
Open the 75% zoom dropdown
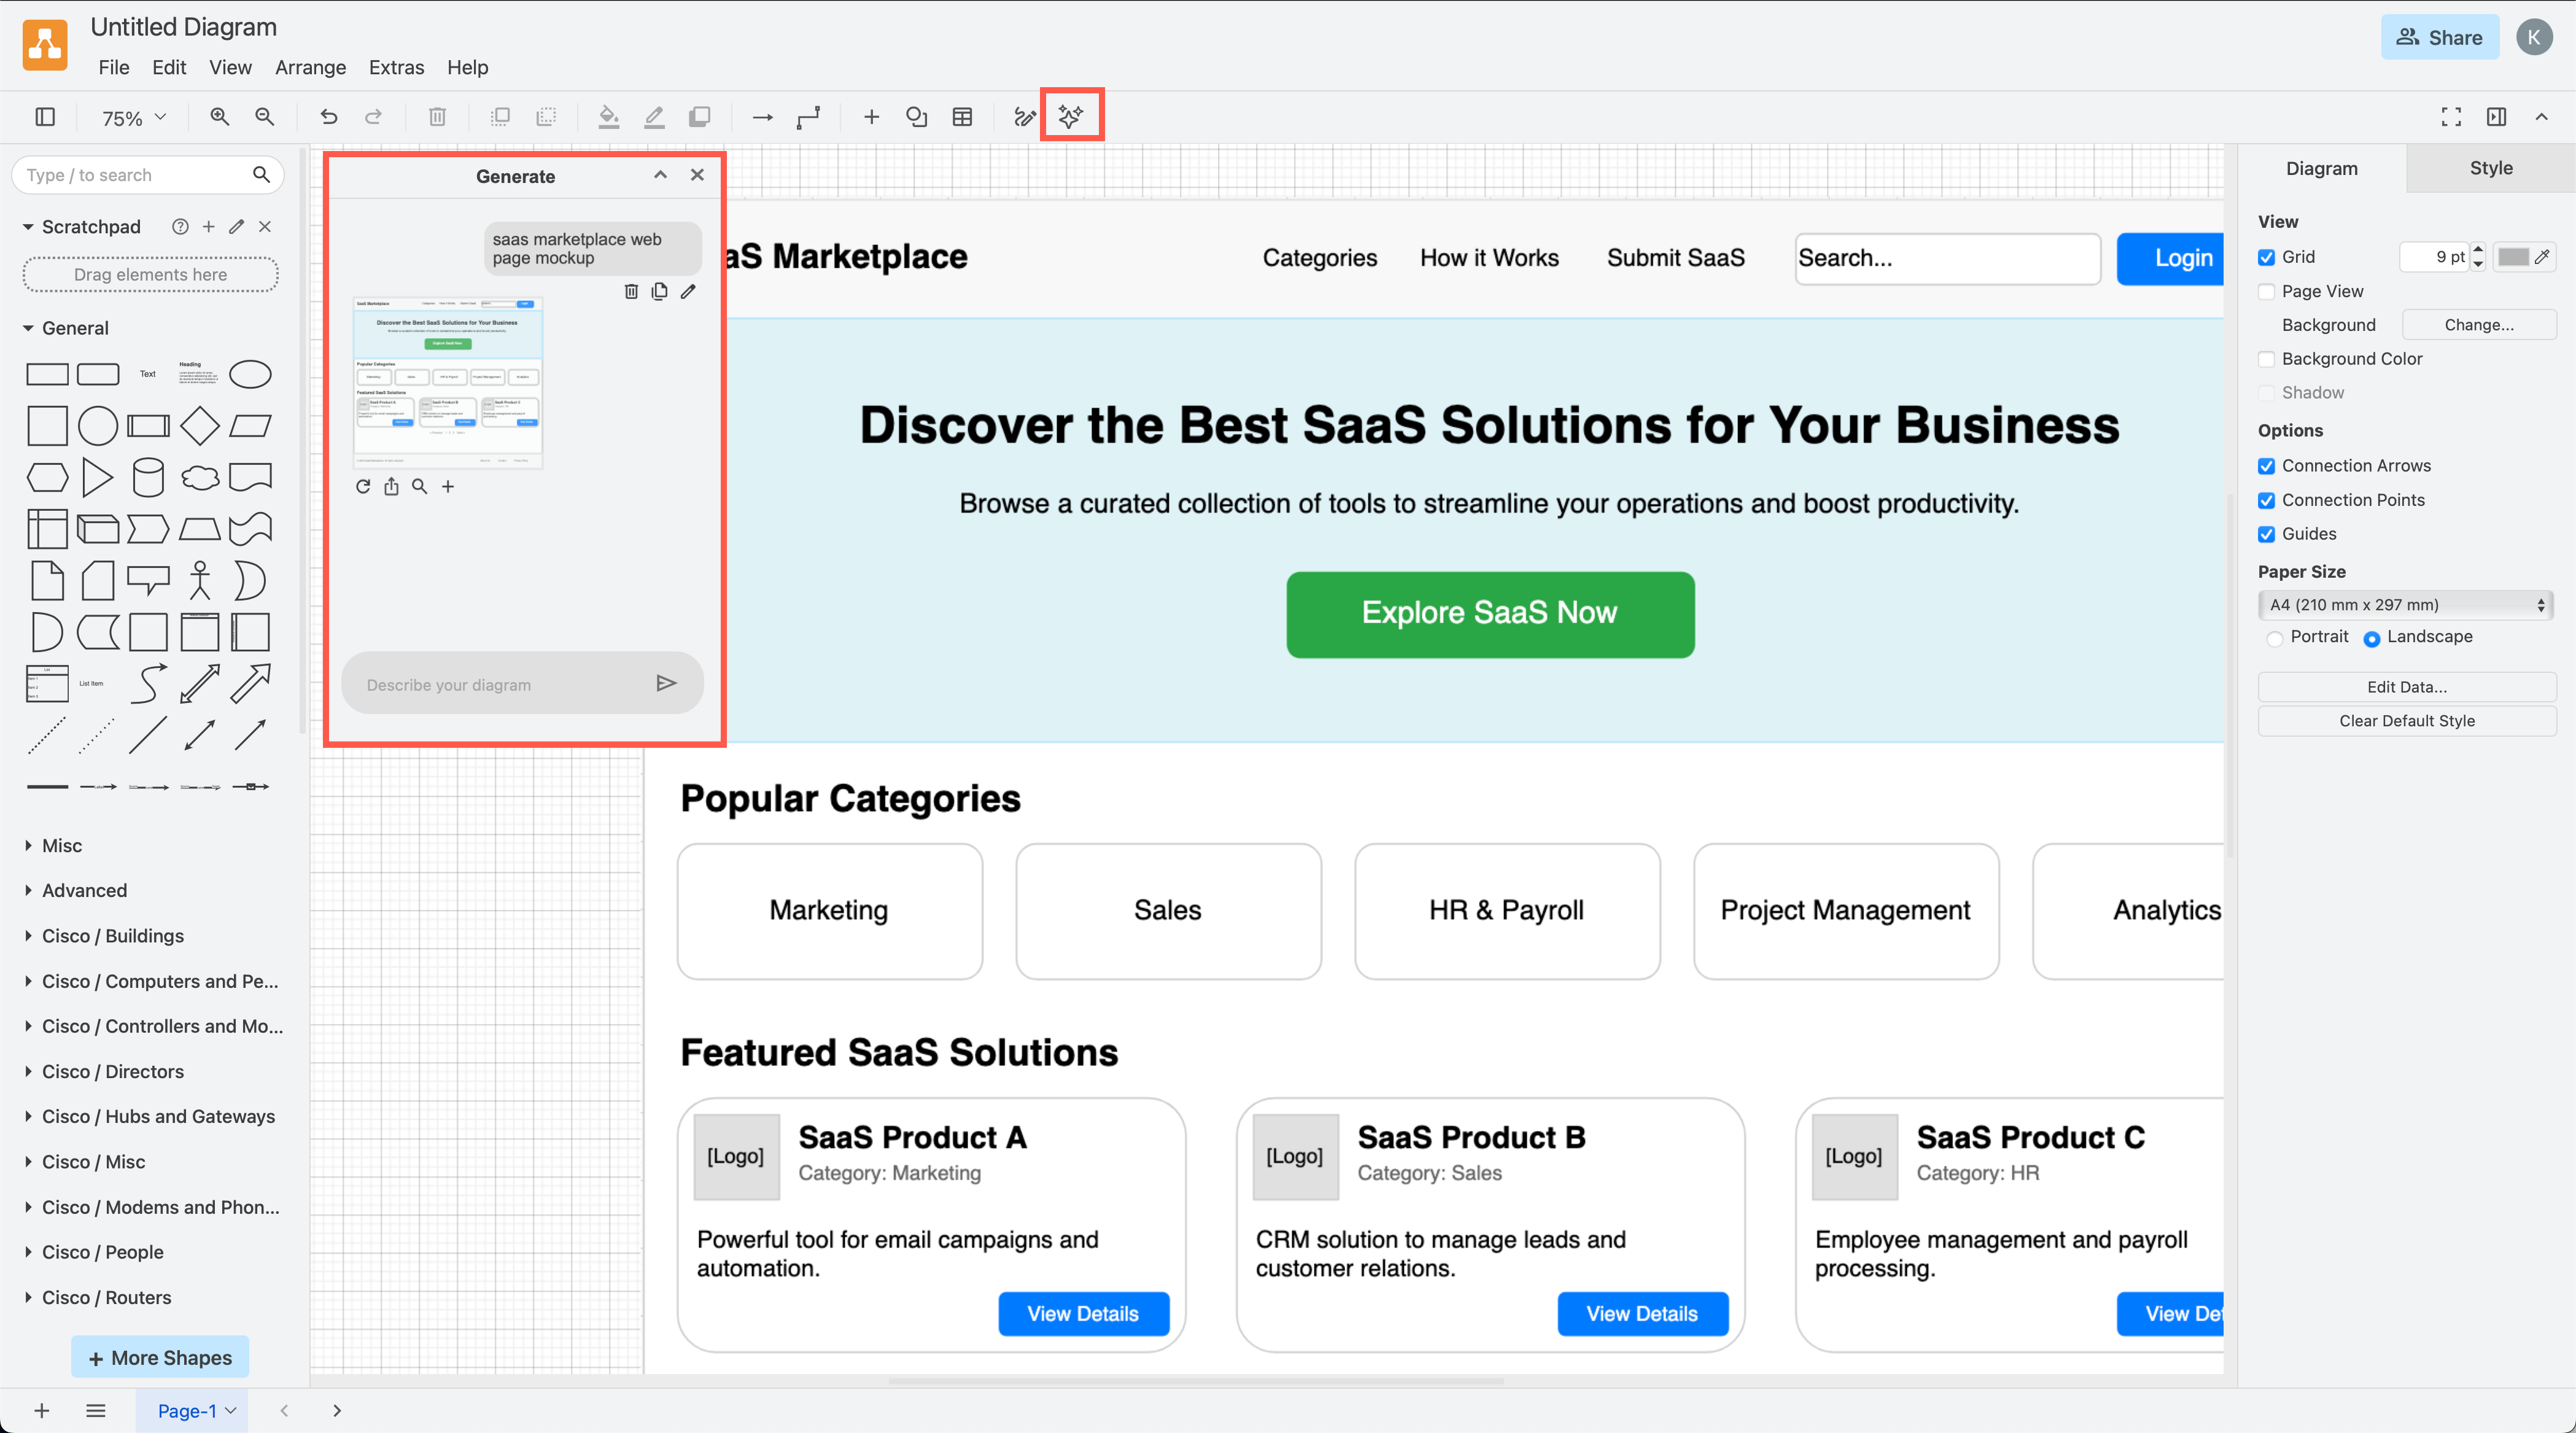tap(130, 117)
